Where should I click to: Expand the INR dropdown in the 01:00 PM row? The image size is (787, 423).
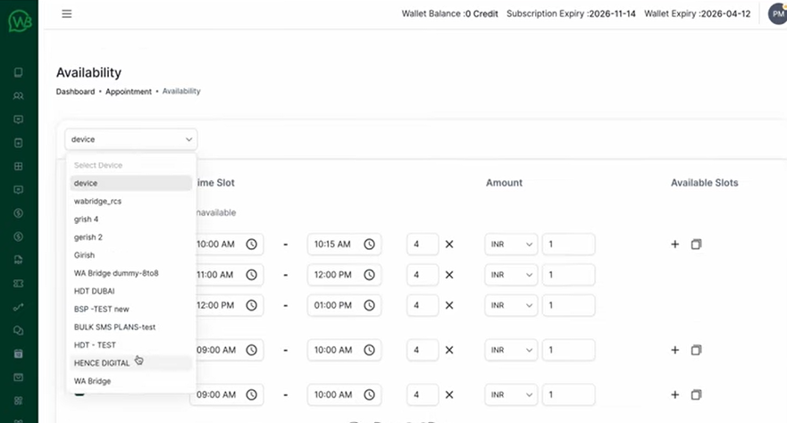coord(511,305)
